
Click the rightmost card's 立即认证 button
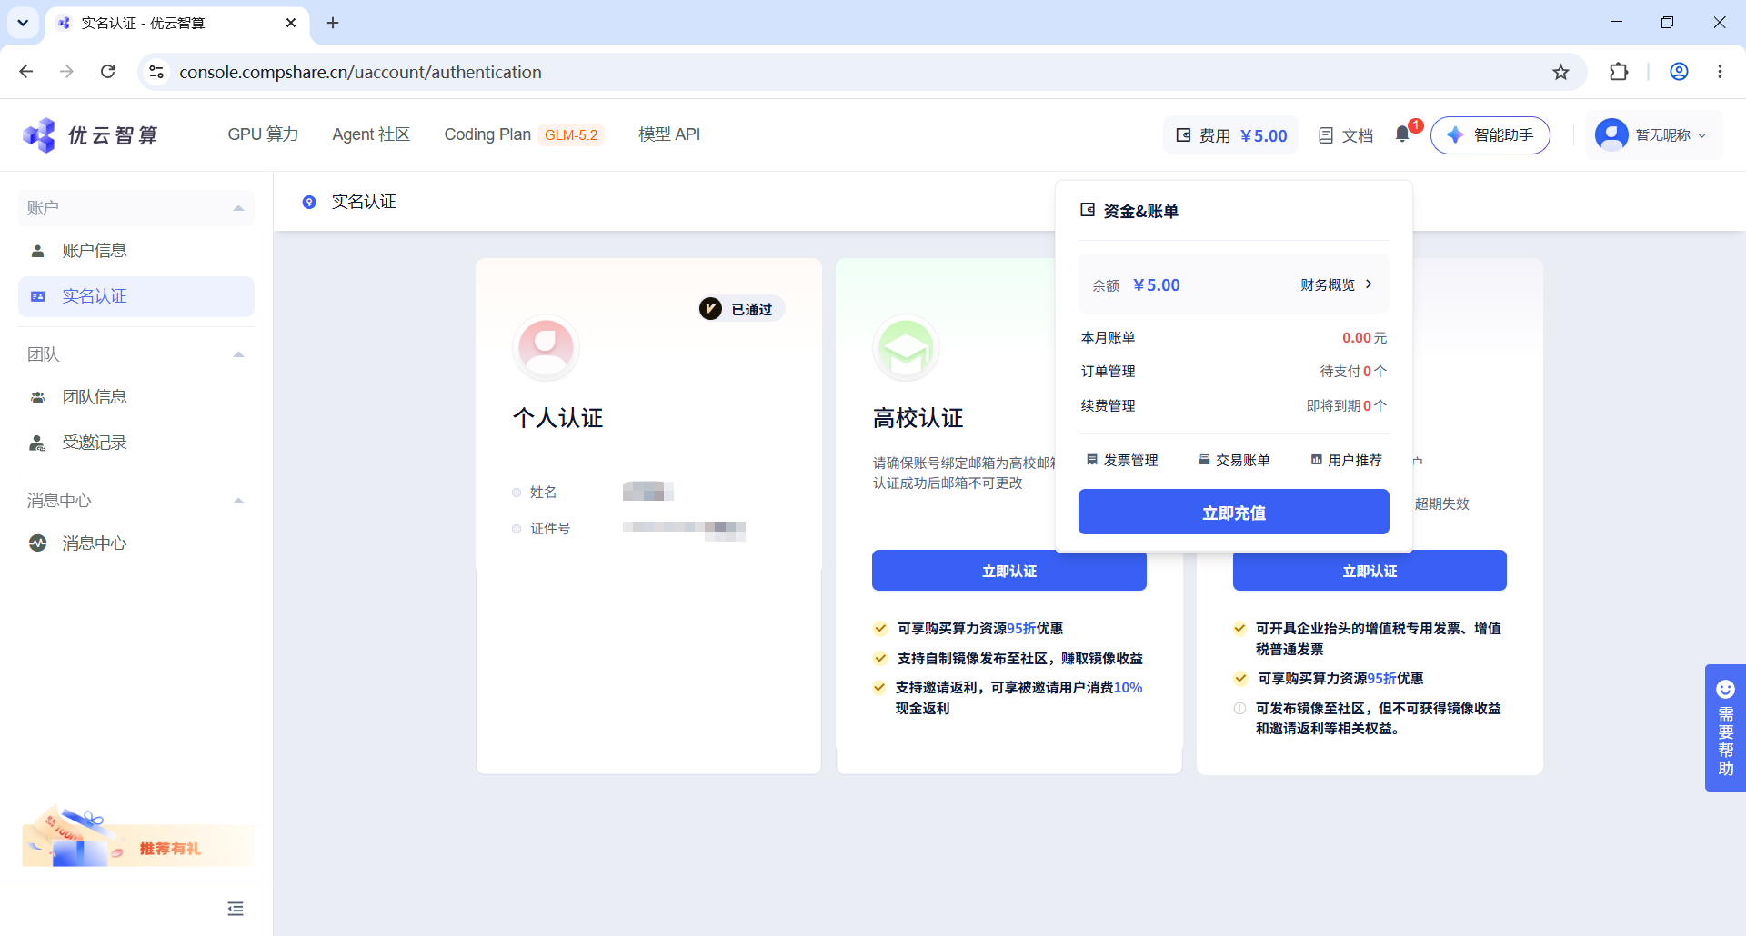(x=1370, y=571)
